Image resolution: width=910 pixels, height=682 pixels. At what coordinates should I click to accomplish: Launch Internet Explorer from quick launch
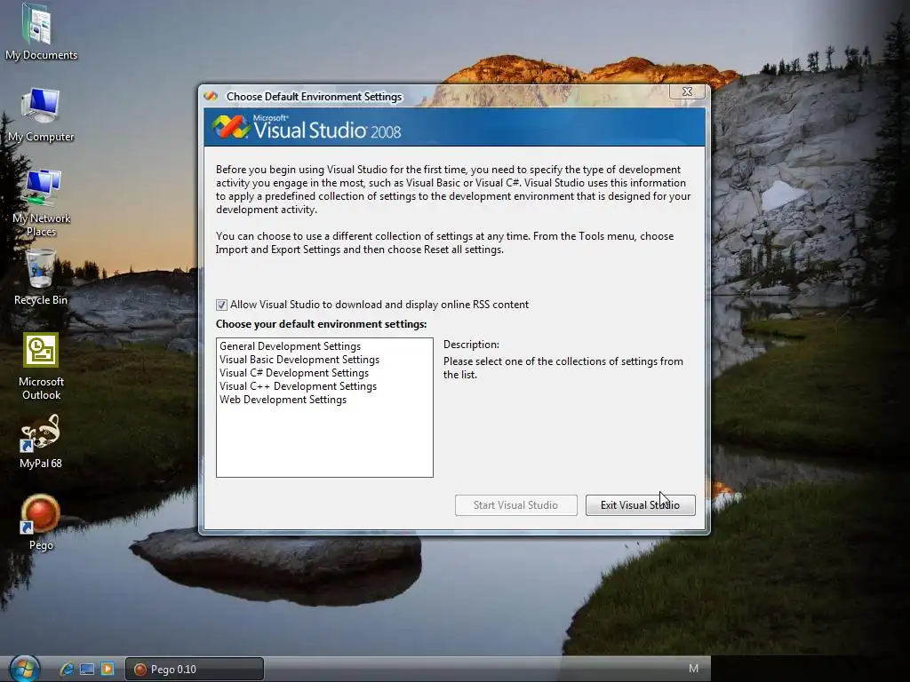(x=67, y=669)
